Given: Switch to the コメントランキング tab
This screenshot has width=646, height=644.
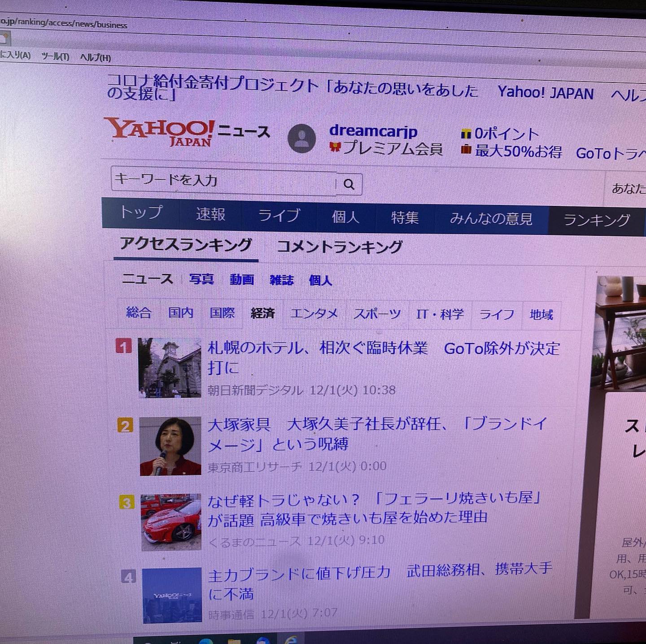Looking at the screenshot, I should tap(340, 247).
